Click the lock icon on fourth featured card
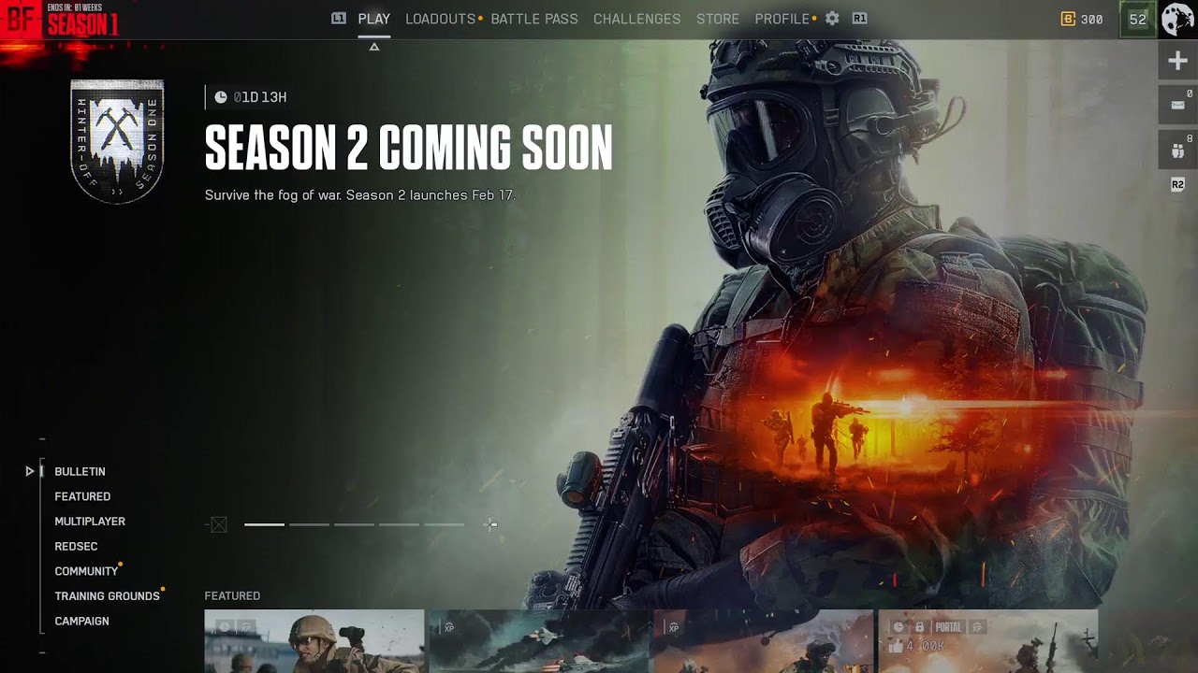Viewport: 1198px width, 673px height. coord(920,627)
